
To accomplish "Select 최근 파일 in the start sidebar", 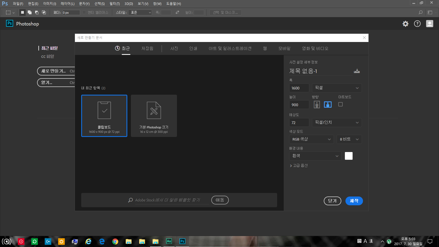I will coord(49,48).
